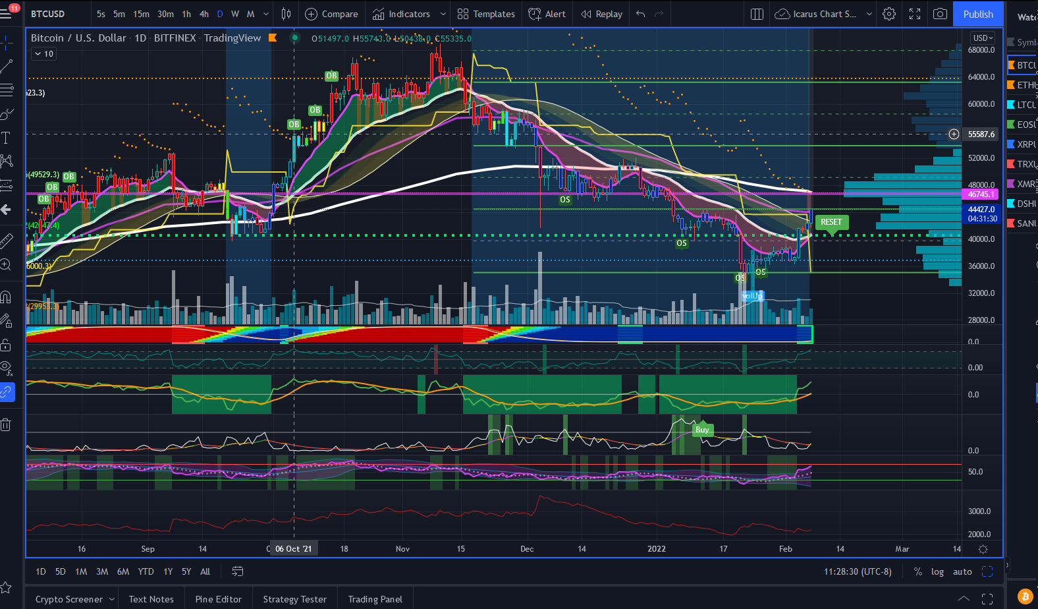Open the Trading Panel tab
Viewport: 1038px width, 609px height.
(375, 599)
